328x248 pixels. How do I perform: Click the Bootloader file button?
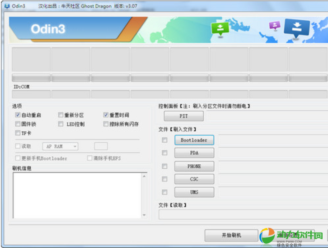pyautogui.click(x=194, y=140)
